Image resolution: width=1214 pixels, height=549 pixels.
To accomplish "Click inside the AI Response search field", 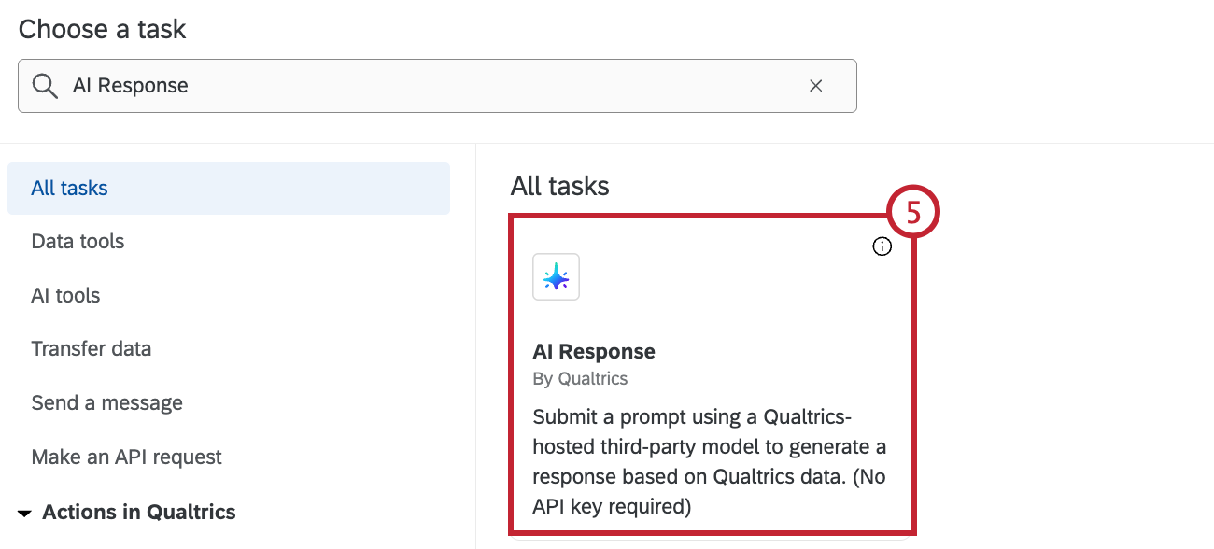I will click(374, 85).
